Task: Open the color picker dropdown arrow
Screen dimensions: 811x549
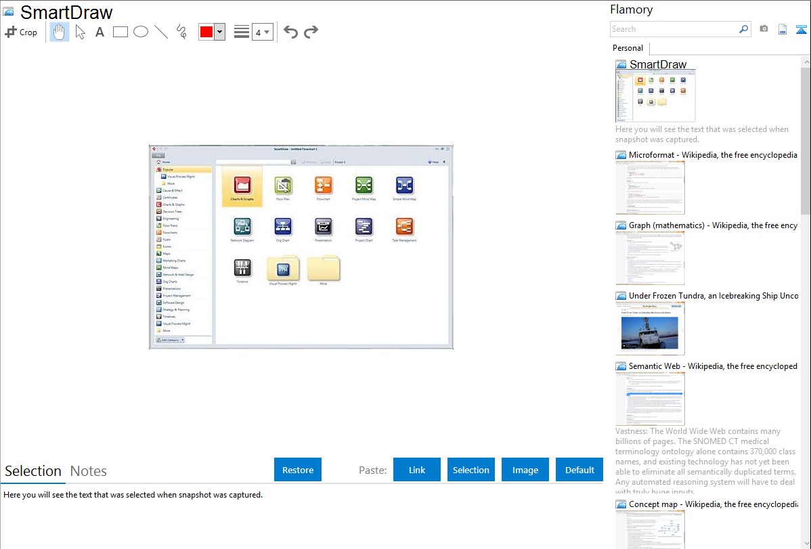Action: (219, 32)
